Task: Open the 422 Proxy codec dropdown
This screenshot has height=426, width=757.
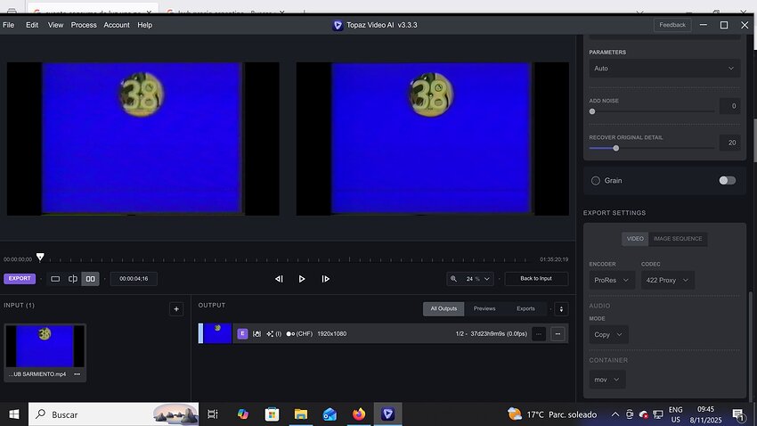Action: tap(667, 280)
